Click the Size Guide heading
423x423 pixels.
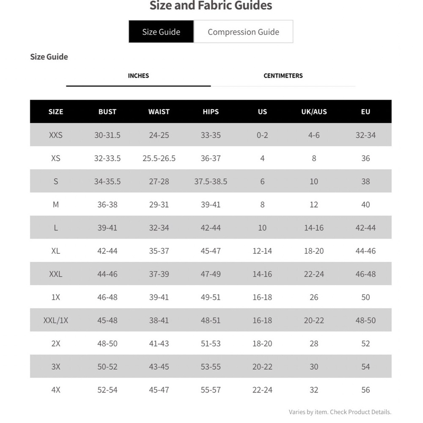[x=49, y=57]
